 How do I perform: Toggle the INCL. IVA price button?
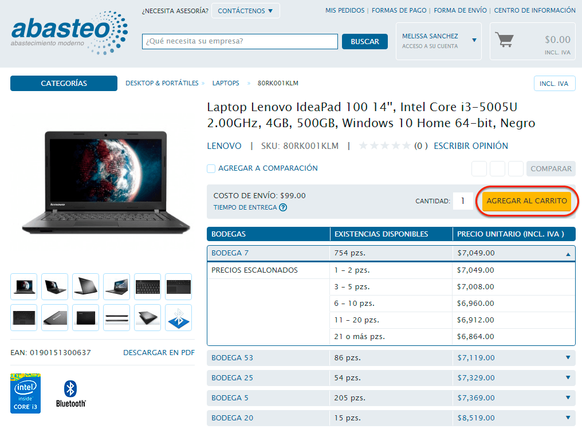click(554, 84)
